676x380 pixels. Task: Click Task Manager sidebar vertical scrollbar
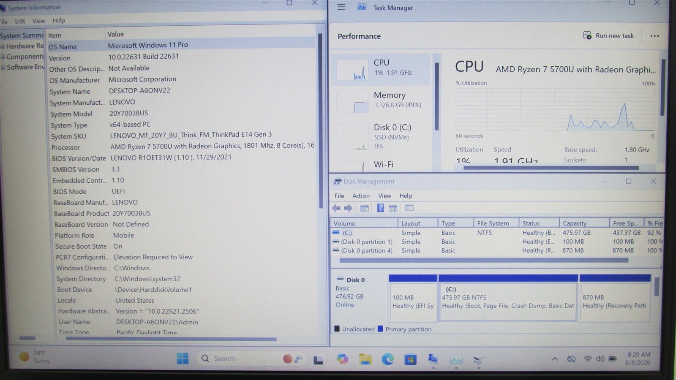[436, 96]
